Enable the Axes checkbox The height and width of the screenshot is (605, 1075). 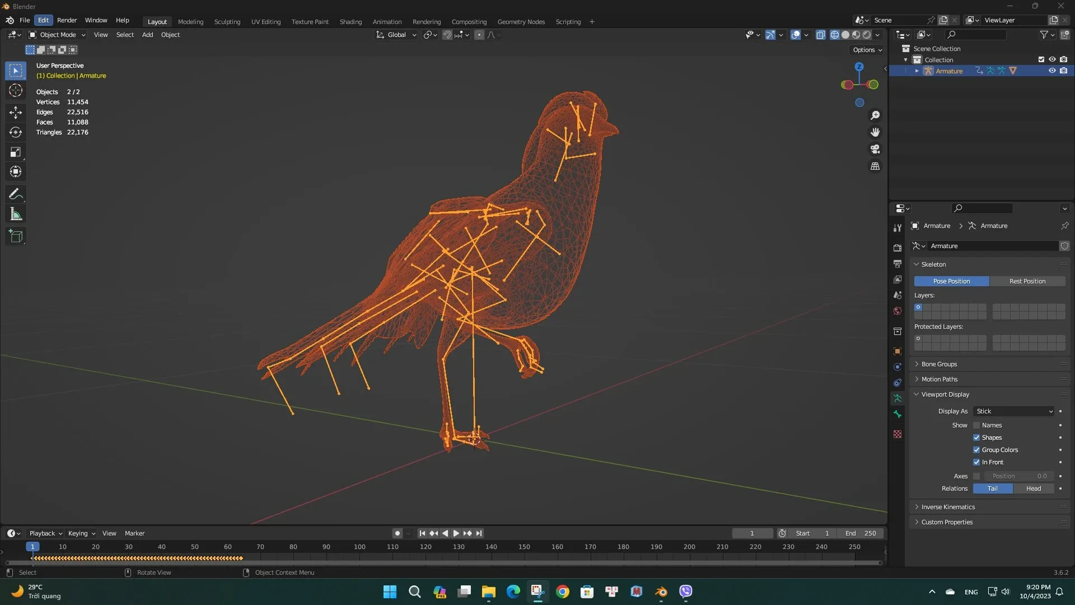[976, 476]
